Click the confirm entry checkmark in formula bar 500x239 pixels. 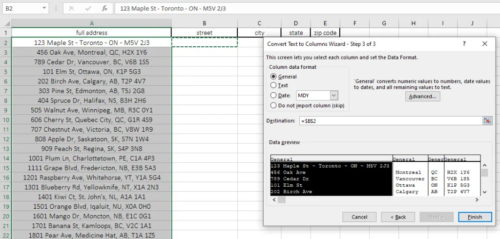tap(88, 9)
